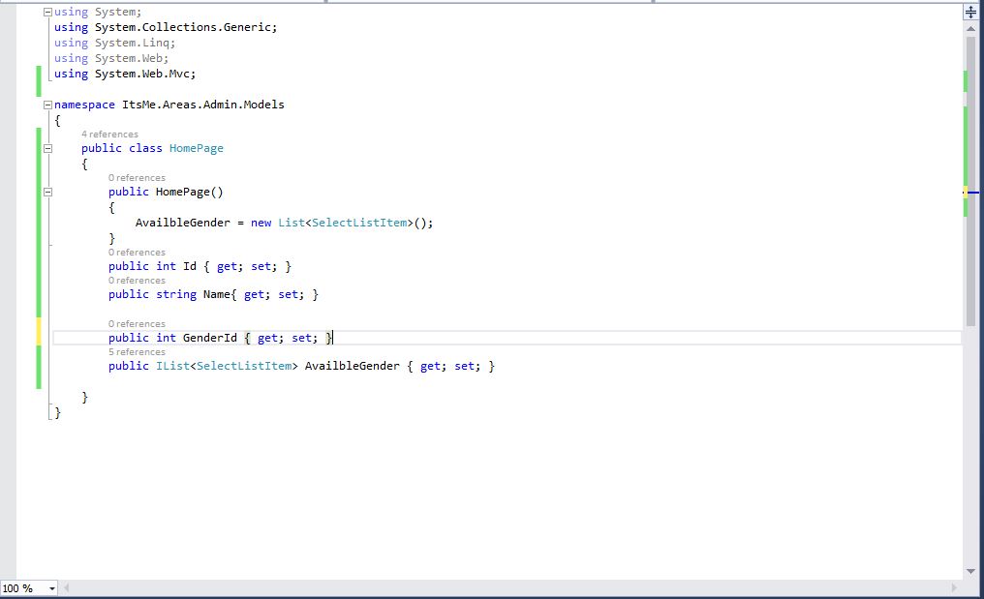Image resolution: width=984 pixels, height=599 pixels.
Task: Click the yellow change-tracking marker near GenderId
Action: tap(39, 330)
